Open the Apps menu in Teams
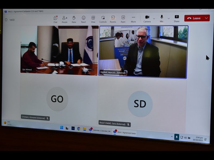The height and width of the screenshot is (160, 214). tap(123, 19)
